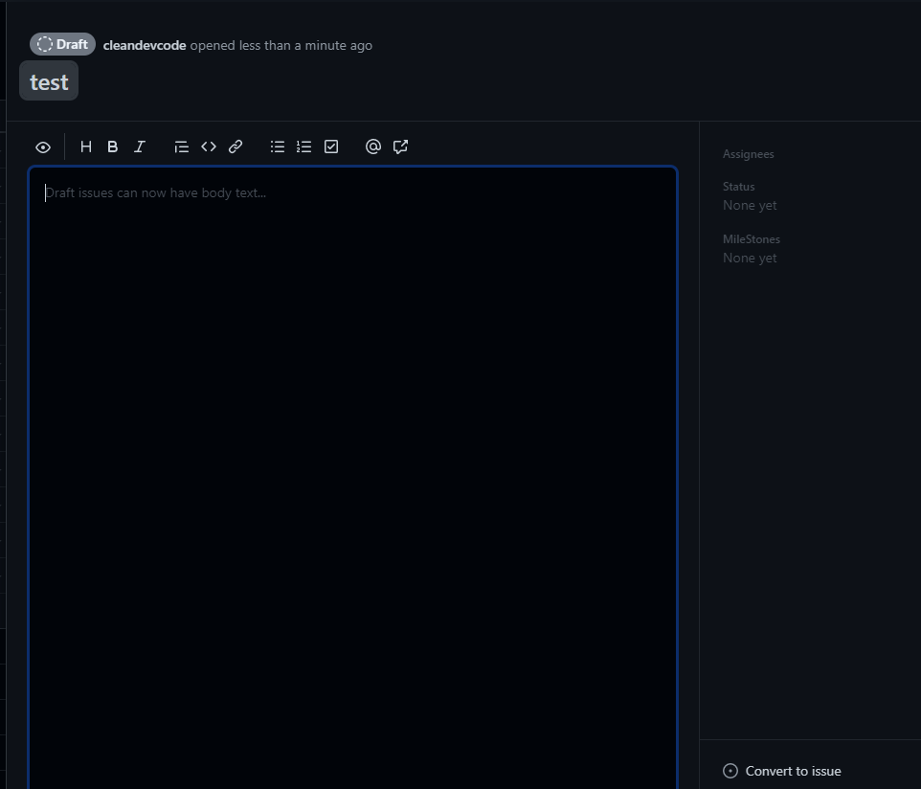Open the MileStones field in sidebar
The width and height of the screenshot is (921, 789).
click(x=752, y=239)
